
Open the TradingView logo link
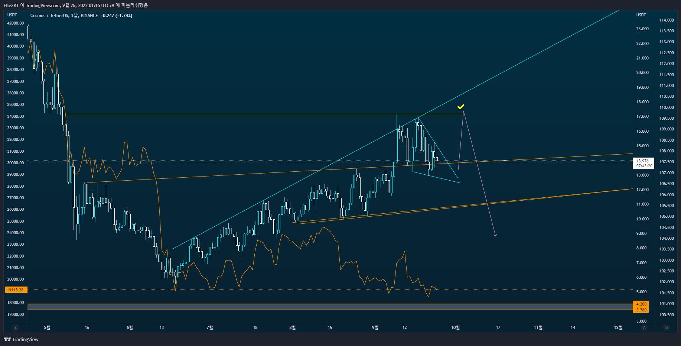pos(21,339)
